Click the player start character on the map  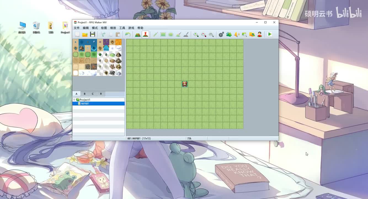(x=185, y=84)
